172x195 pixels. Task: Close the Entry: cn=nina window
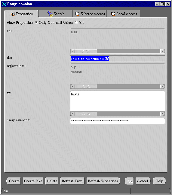tap(168, 4)
